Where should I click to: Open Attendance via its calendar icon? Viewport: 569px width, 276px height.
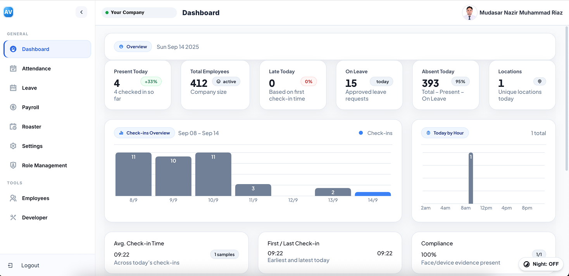(13, 68)
